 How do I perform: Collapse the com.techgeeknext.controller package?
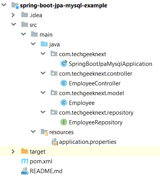click(x=43, y=73)
